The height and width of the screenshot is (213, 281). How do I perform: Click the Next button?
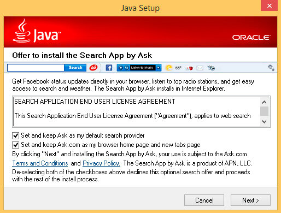tap(250, 200)
